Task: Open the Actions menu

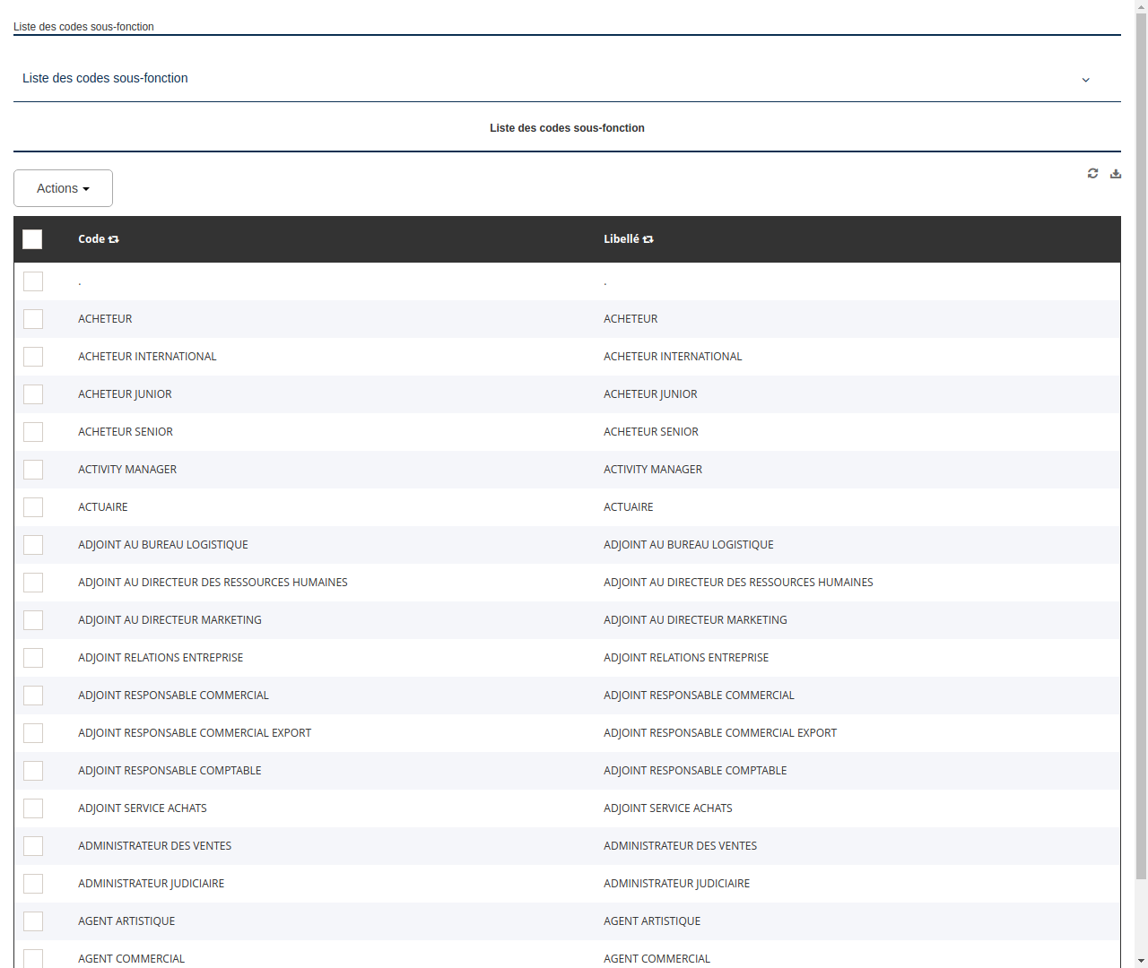Action: [x=62, y=188]
